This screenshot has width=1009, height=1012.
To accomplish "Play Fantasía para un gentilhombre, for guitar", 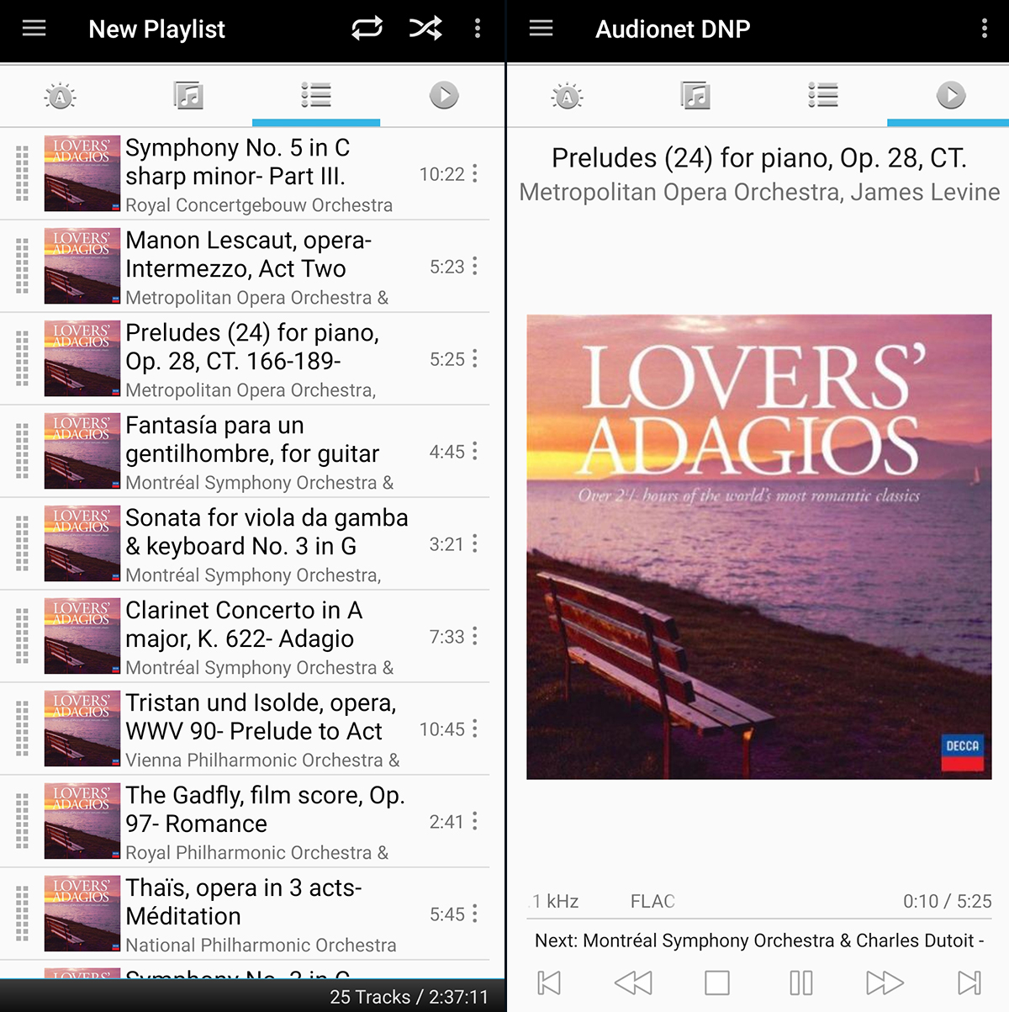I will tap(245, 452).
